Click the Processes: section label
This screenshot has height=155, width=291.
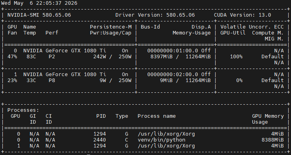[23, 110]
